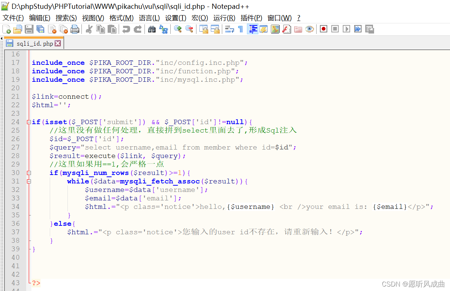Viewport: 450px width, 291px height.
Task: Open the 视图(V) menu
Action: [x=93, y=18]
